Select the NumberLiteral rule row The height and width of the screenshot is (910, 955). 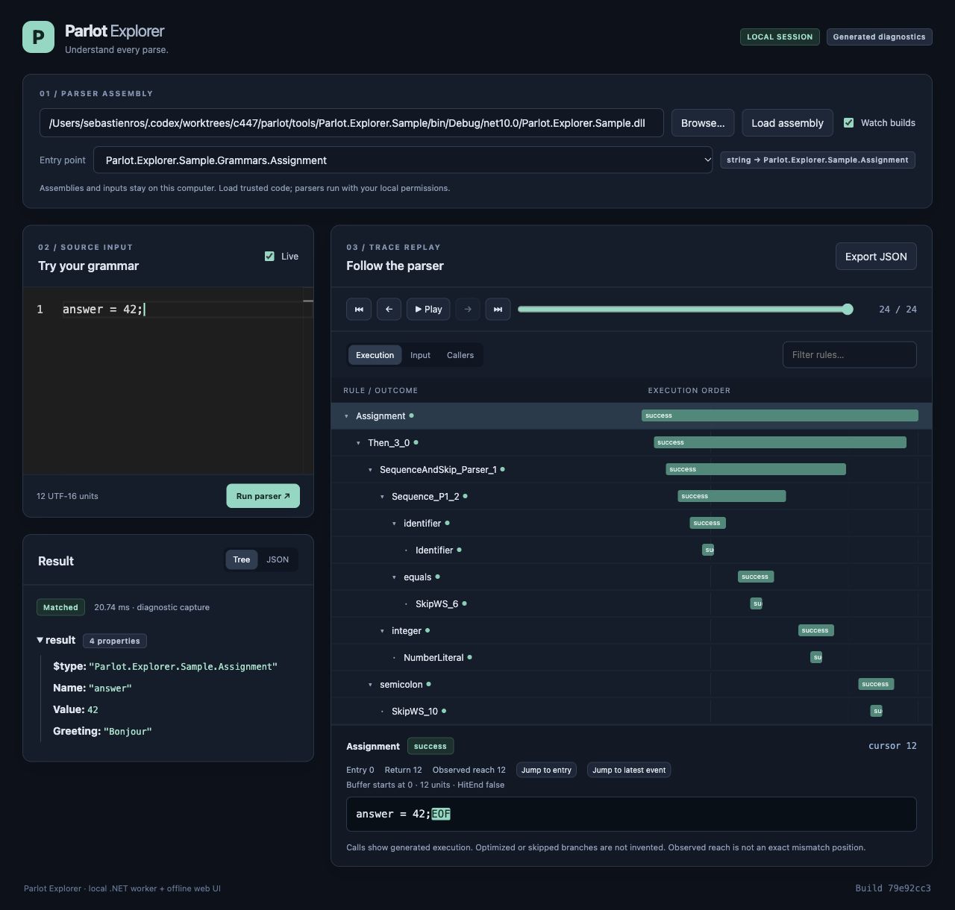pyautogui.click(x=631, y=658)
